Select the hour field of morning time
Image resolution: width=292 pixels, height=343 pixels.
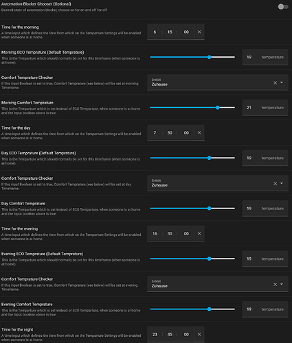point(155,32)
